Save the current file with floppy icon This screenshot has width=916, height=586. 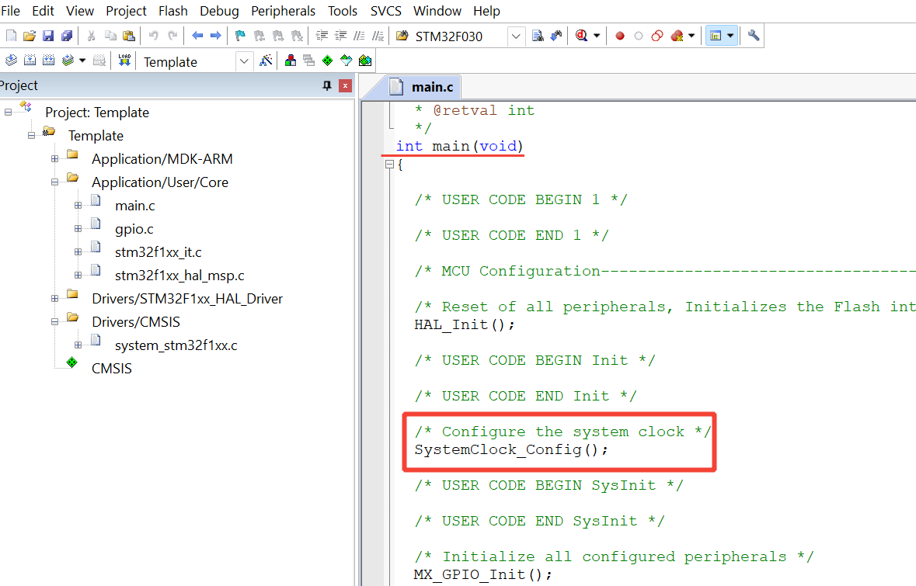point(48,36)
